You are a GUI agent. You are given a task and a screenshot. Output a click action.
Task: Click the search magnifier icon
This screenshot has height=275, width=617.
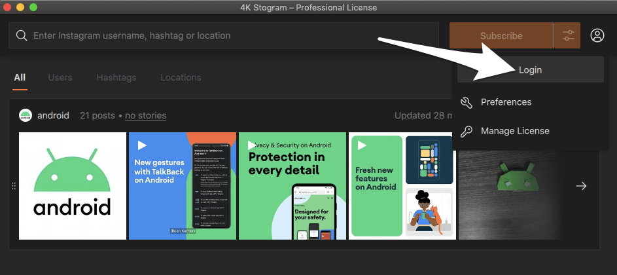pyautogui.click(x=22, y=35)
